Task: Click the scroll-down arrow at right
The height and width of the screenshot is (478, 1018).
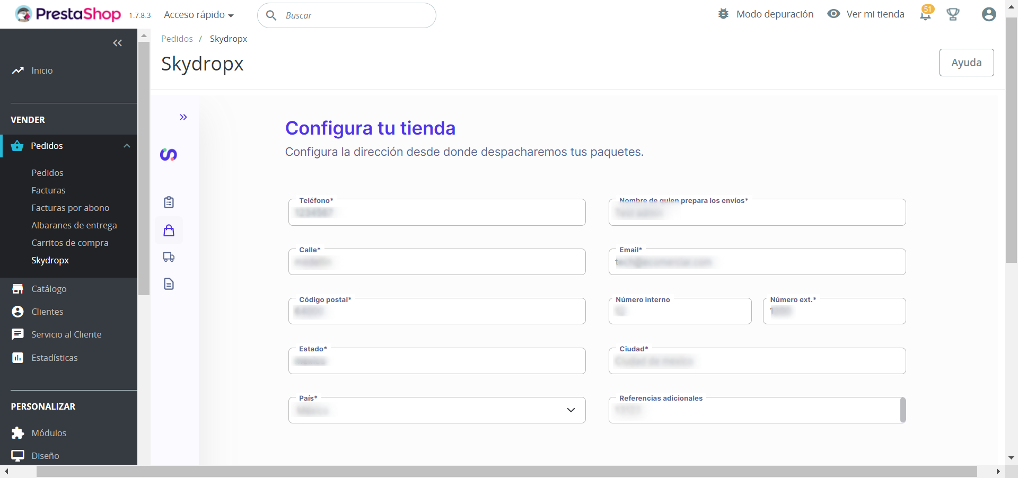Action: click(x=1011, y=457)
